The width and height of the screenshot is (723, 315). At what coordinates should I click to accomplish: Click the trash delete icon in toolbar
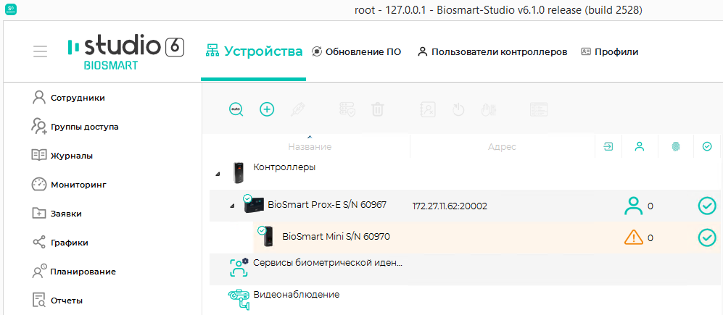(x=378, y=109)
